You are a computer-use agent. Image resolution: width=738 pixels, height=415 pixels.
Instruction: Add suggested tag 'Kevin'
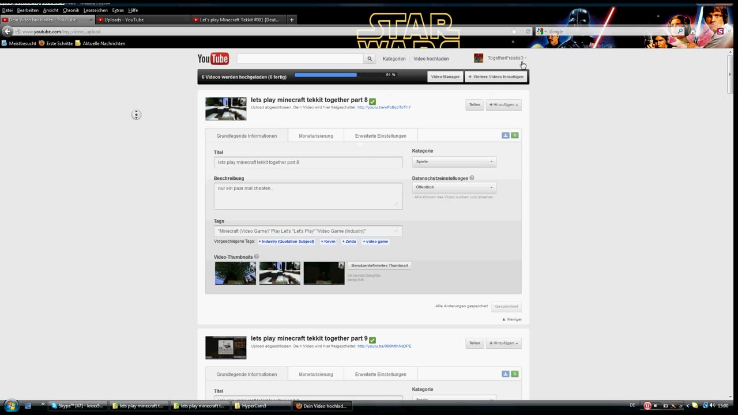click(x=328, y=242)
